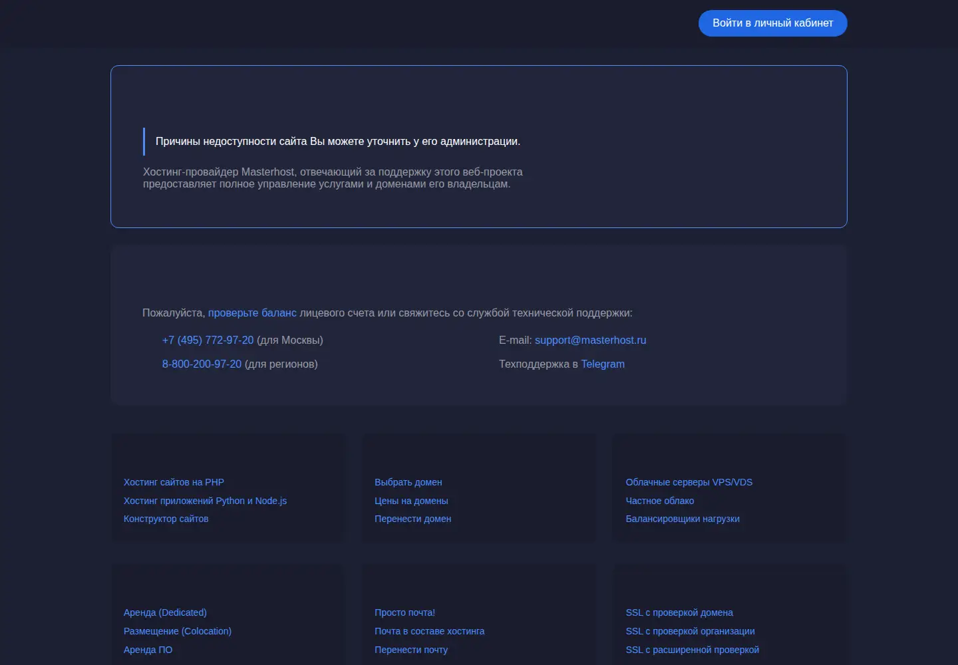Click SSL с расширенной проверкой link
Viewport: 958px width, 665px height.
tap(693, 650)
